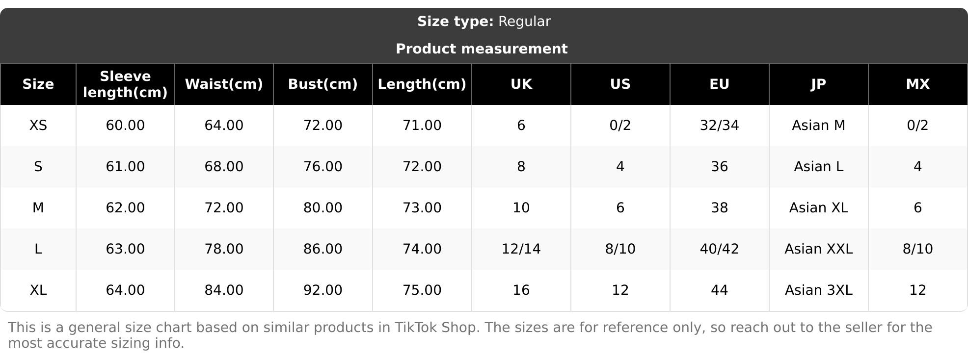Select the Waist(cm) column header
The width and height of the screenshot is (968, 359).
coord(224,84)
